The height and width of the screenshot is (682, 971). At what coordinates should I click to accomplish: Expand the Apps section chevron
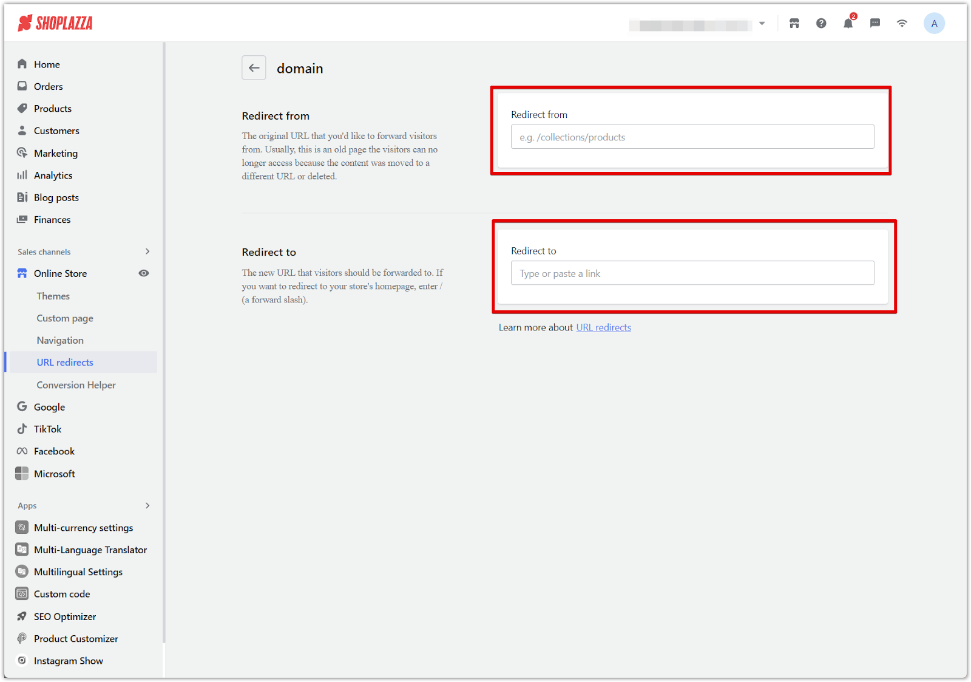(x=147, y=505)
